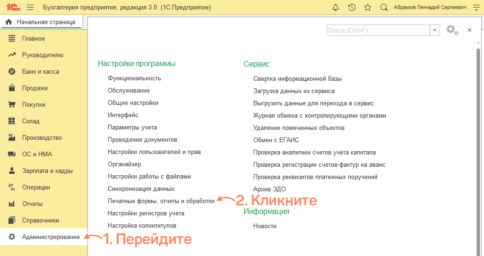
Task: Click the Банк и касса ruble icon
Action: (12, 71)
